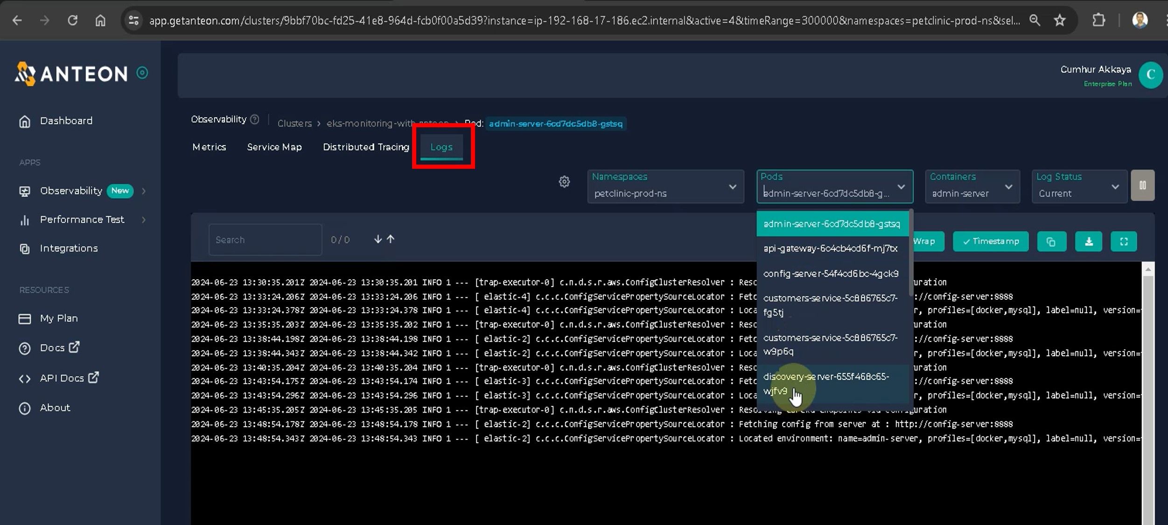
Task: Open the Observability help question icon
Action: [x=255, y=119]
